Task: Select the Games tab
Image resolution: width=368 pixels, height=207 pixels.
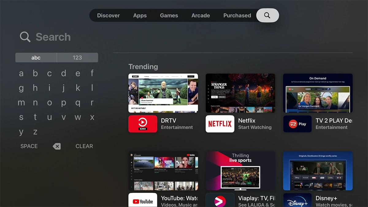Action: click(169, 15)
